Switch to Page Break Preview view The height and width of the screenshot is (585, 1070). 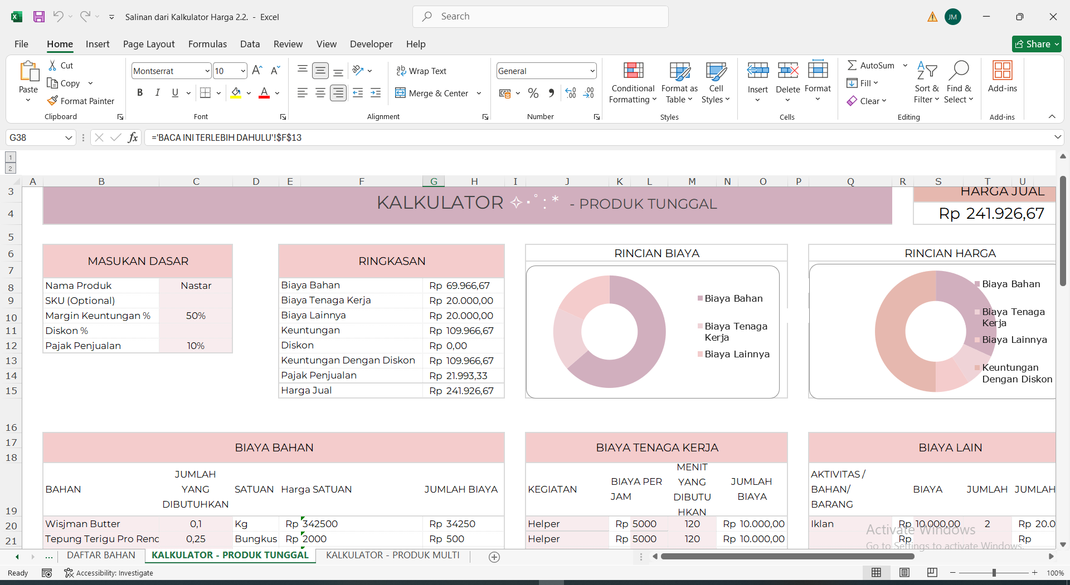932,573
